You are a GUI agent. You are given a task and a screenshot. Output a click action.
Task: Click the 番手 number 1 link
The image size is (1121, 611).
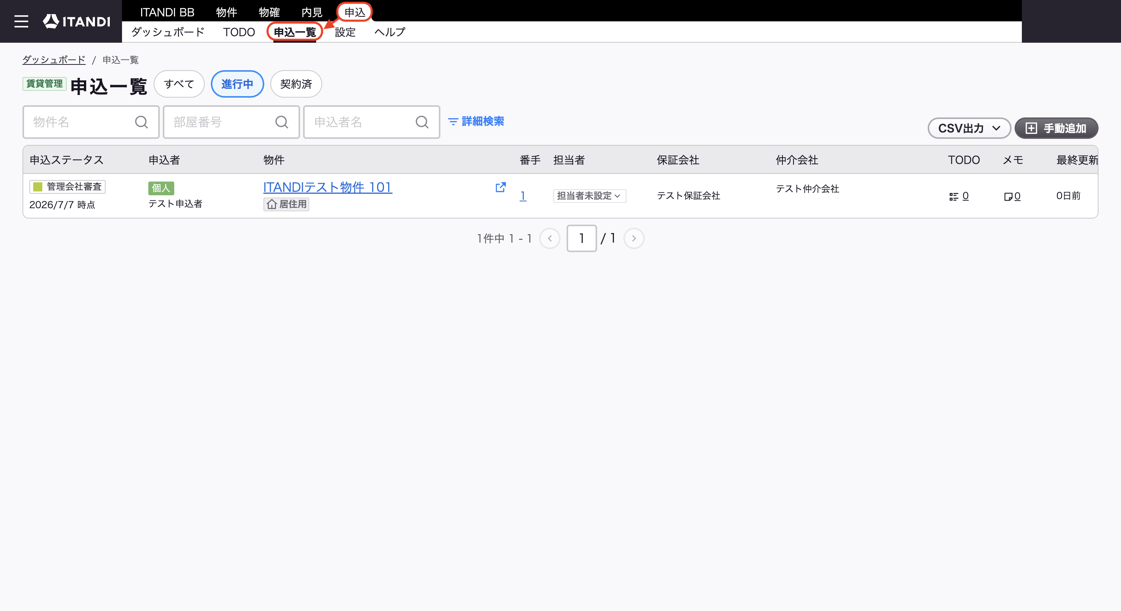(523, 196)
